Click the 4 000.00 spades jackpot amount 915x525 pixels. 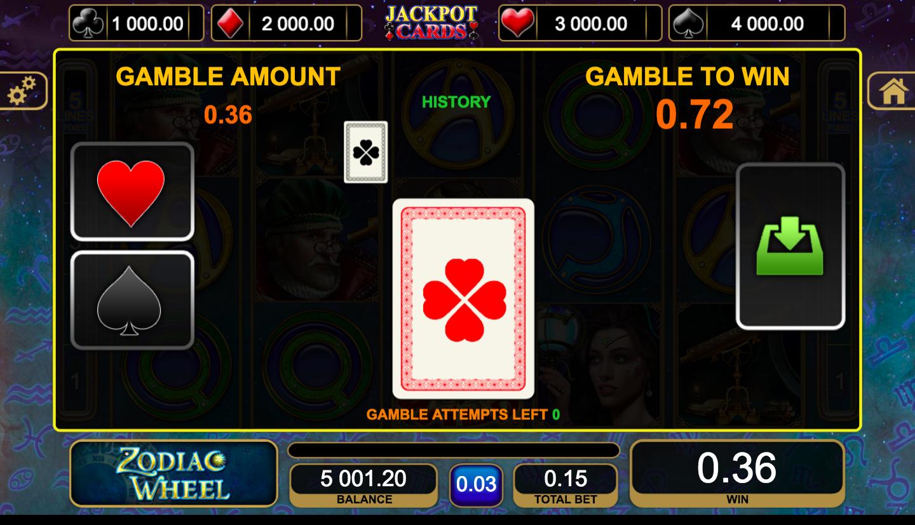[x=768, y=24]
